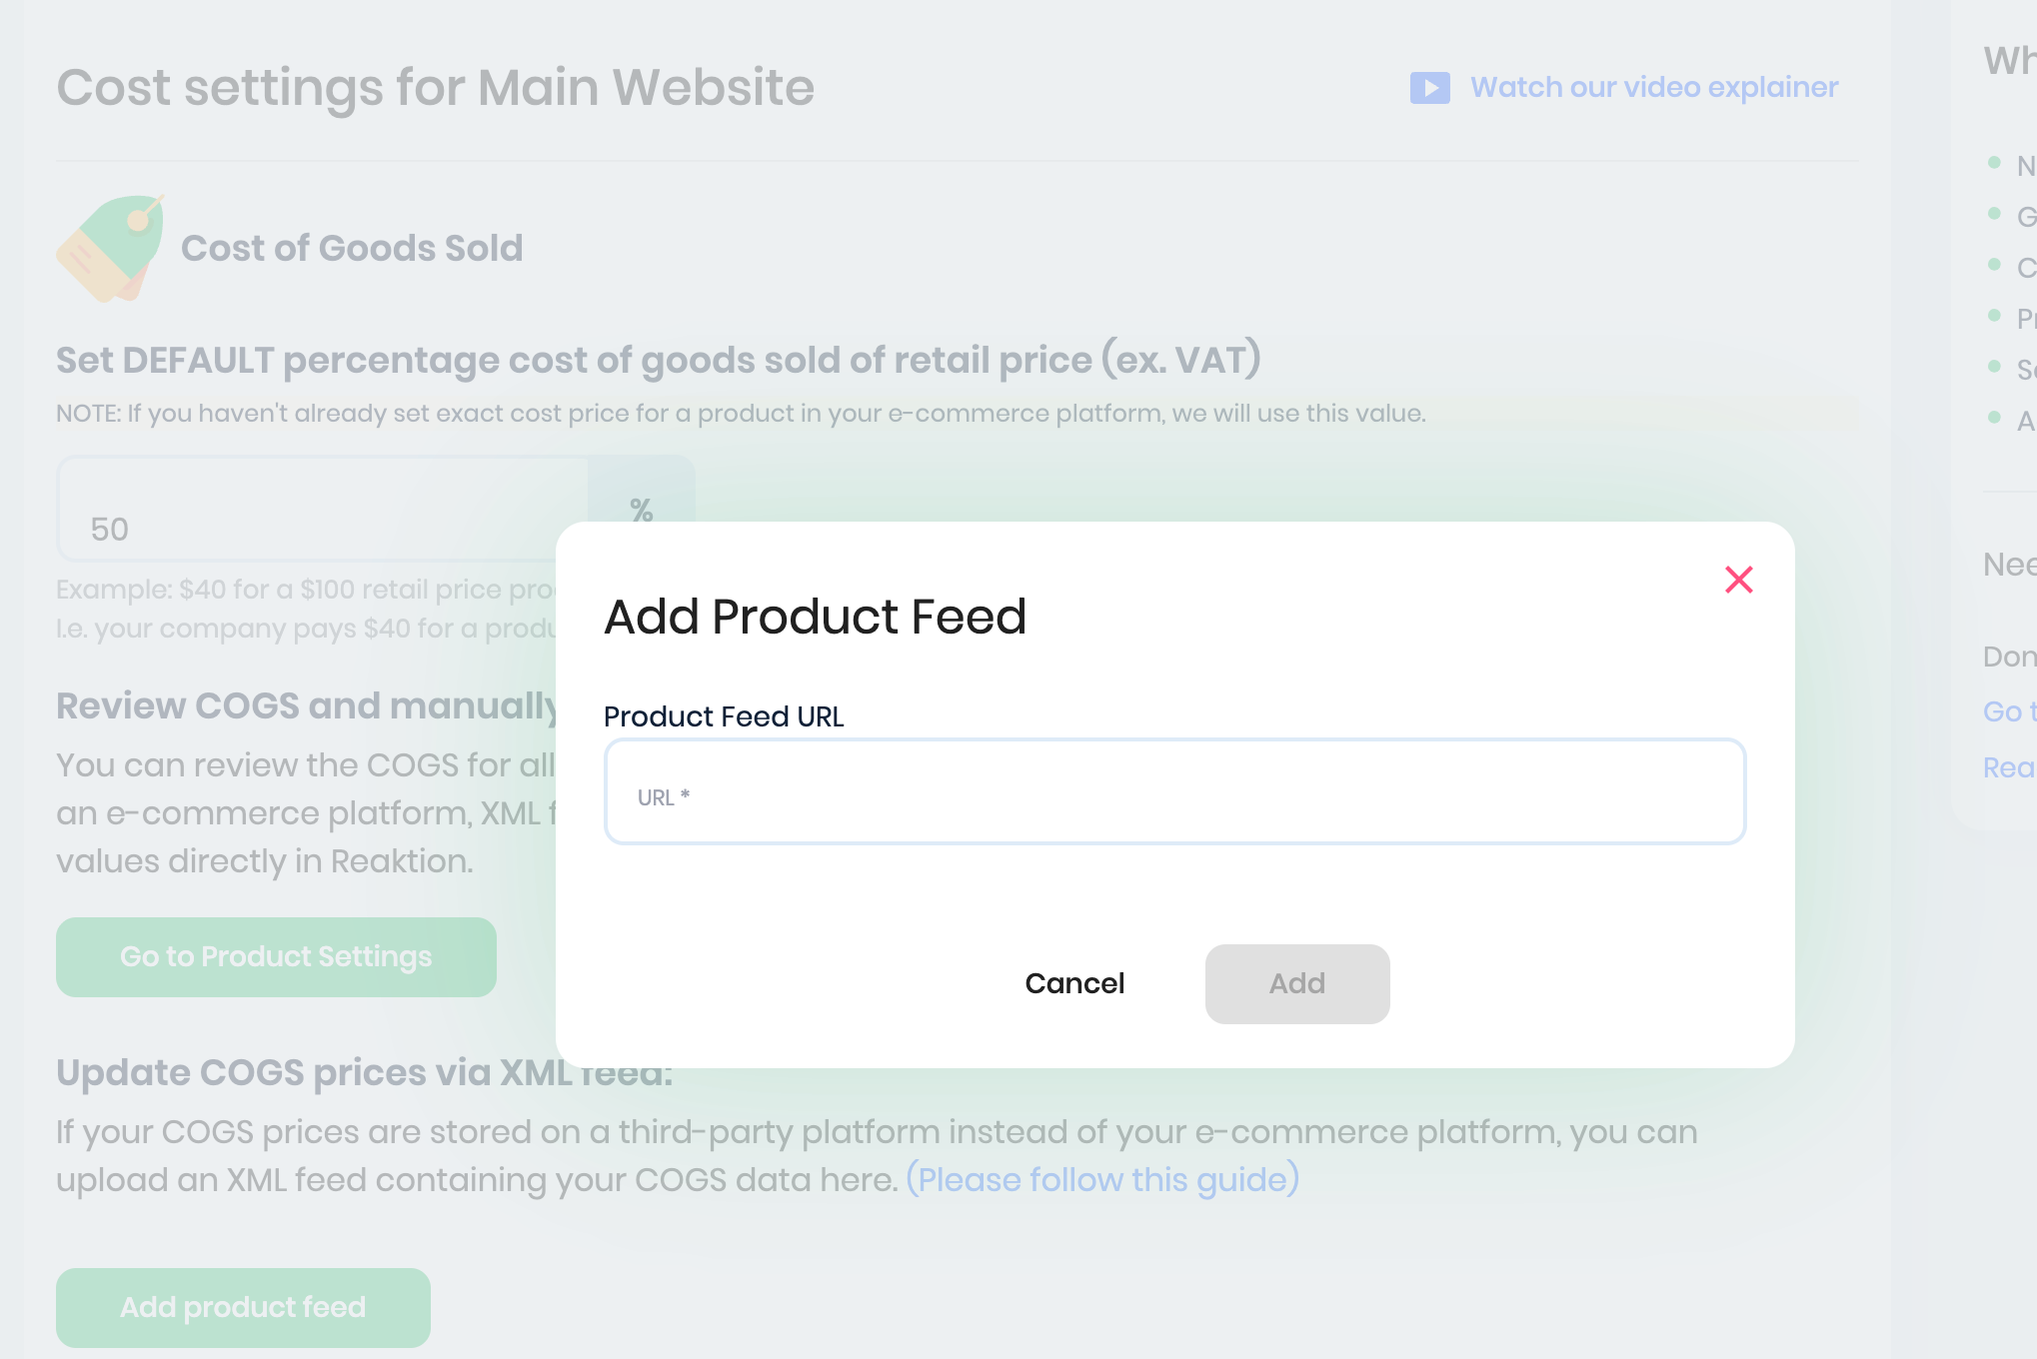
Task: Click the Cost of Goods Sold tag icon
Action: [110, 248]
